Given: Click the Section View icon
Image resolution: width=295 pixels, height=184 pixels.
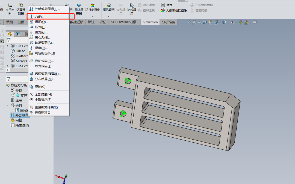Looking at the screenshot, I should 205,22.
